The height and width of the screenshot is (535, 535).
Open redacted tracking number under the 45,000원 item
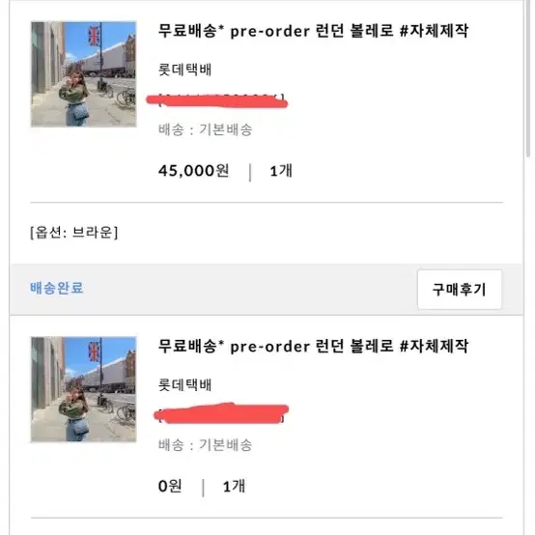(x=217, y=101)
